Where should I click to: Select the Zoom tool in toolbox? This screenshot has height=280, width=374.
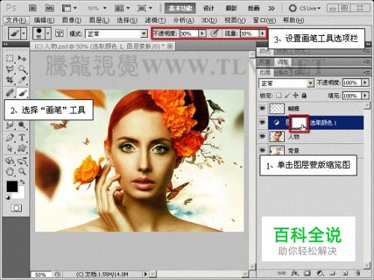coord(22,171)
